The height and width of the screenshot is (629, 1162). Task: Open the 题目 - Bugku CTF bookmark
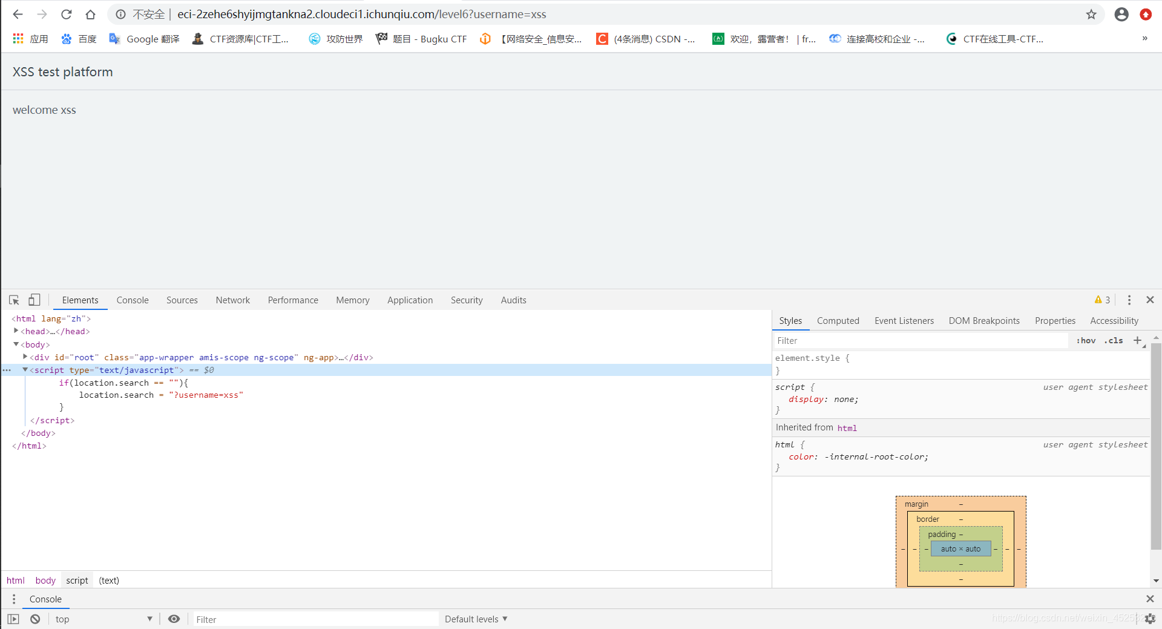pyautogui.click(x=421, y=39)
